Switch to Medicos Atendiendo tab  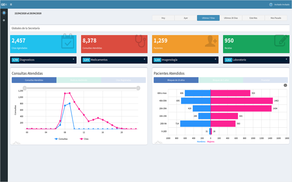point(79,80)
